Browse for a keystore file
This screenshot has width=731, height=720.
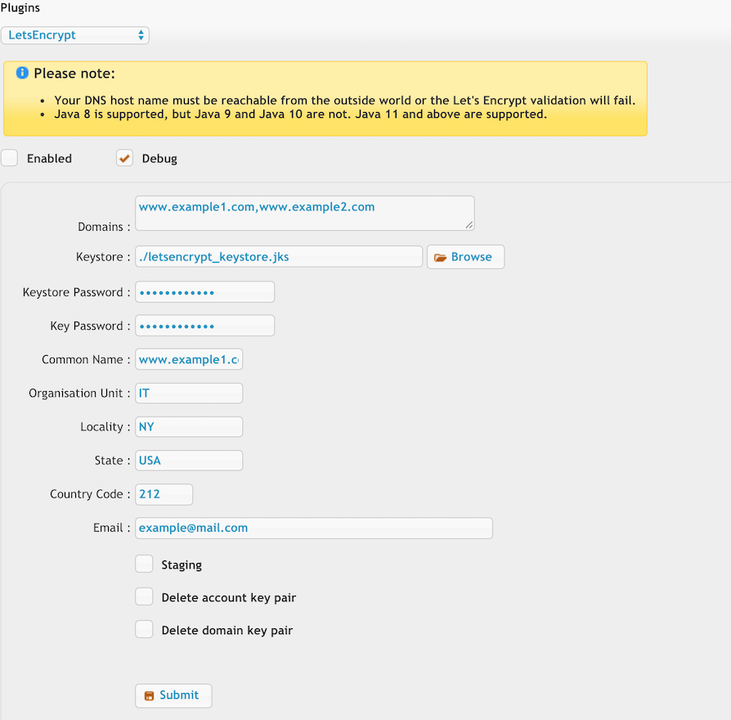coord(466,257)
